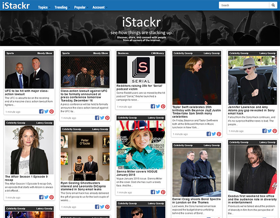Open the Taylor Swift photo thumbnail

(x=197, y=80)
